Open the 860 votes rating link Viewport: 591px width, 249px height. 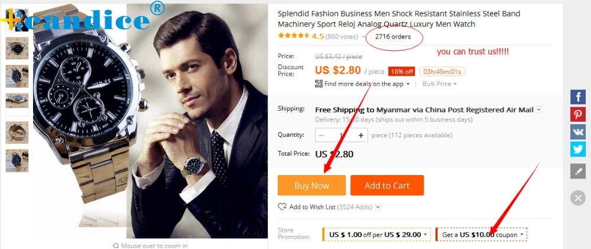coord(342,37)
